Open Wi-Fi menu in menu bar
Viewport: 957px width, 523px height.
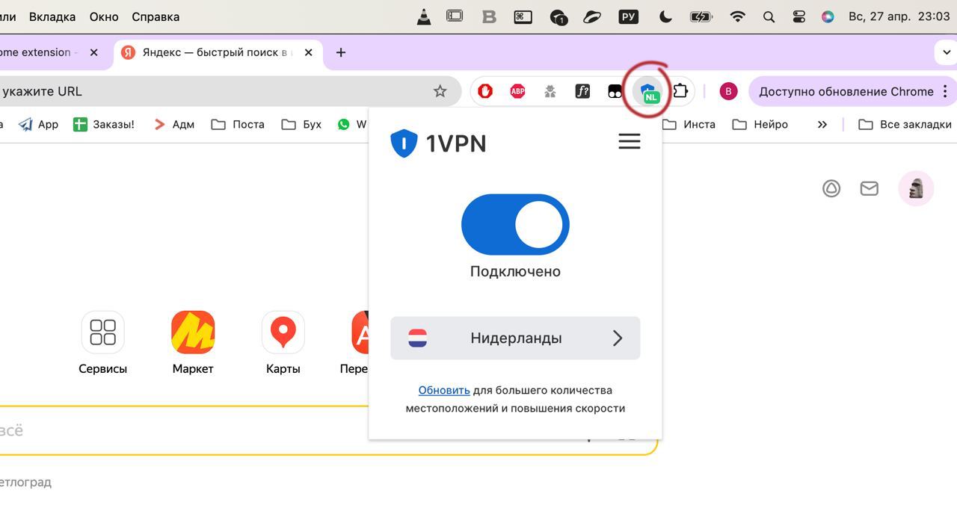click(x=737, y=16)
